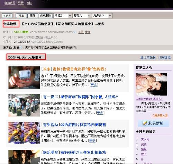Click the 添加 link beside sender
Screen dimensions: 173x164
[x=88, y=32]
